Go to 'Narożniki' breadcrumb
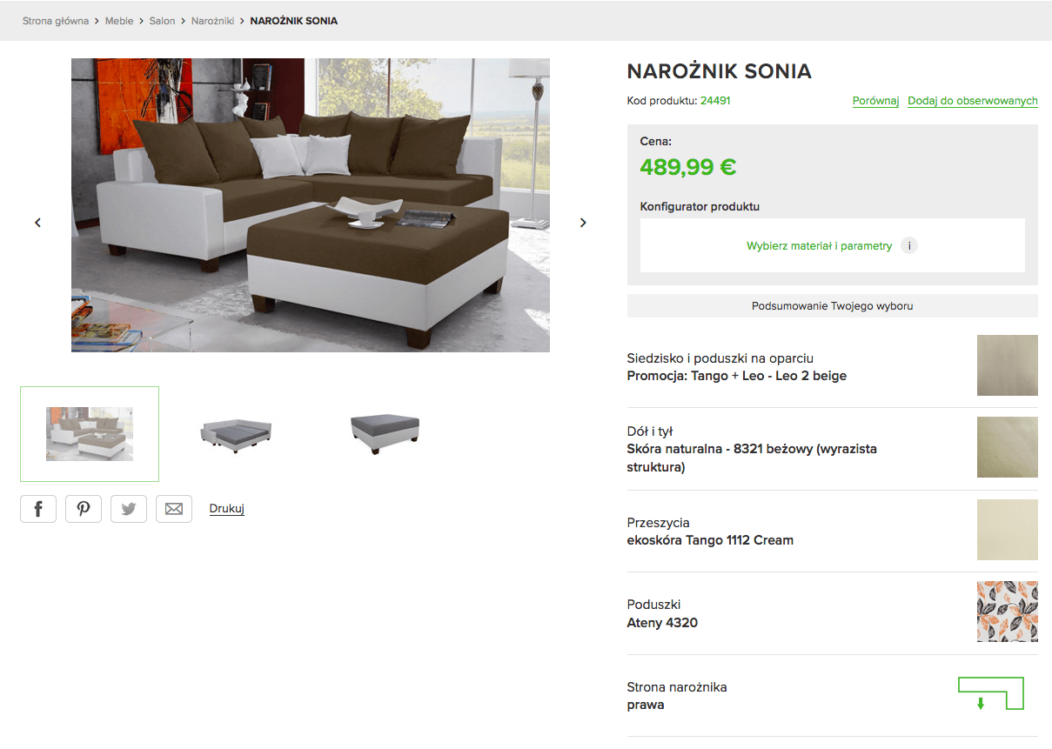This screenshot has width=1052, height=749. point(212,21)
